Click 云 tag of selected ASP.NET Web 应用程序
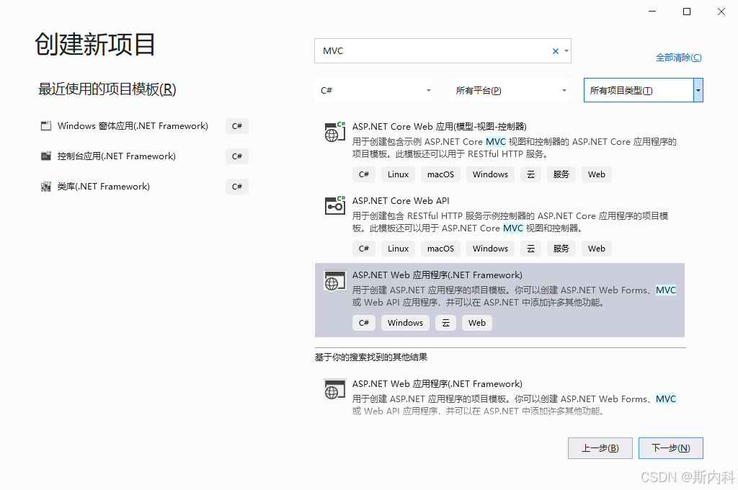 (445, 323)
